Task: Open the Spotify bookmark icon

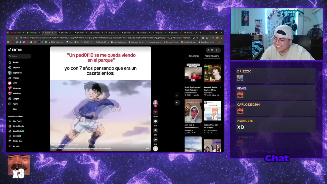Action: (x=46, y=42)
